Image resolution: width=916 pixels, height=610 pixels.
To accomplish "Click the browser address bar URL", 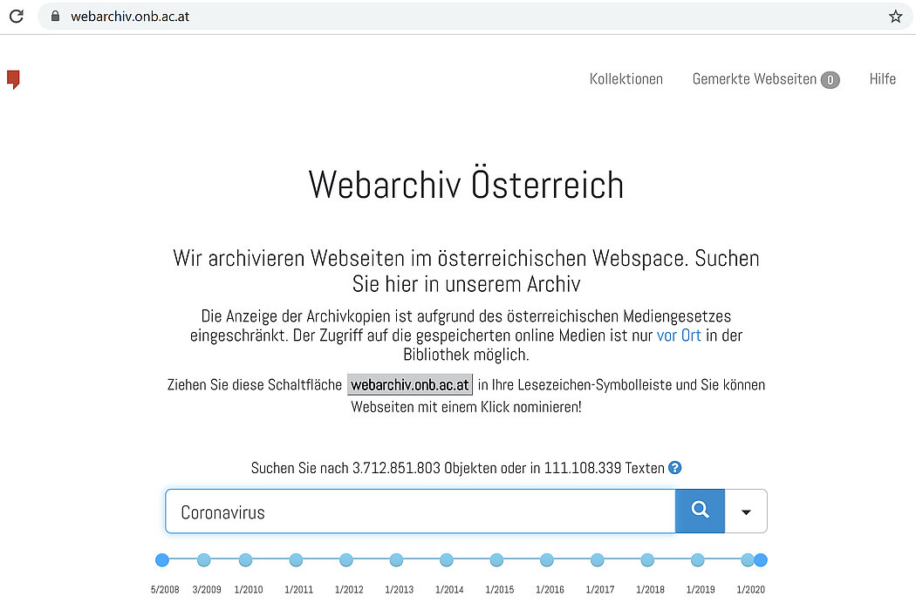I will 130,17.
